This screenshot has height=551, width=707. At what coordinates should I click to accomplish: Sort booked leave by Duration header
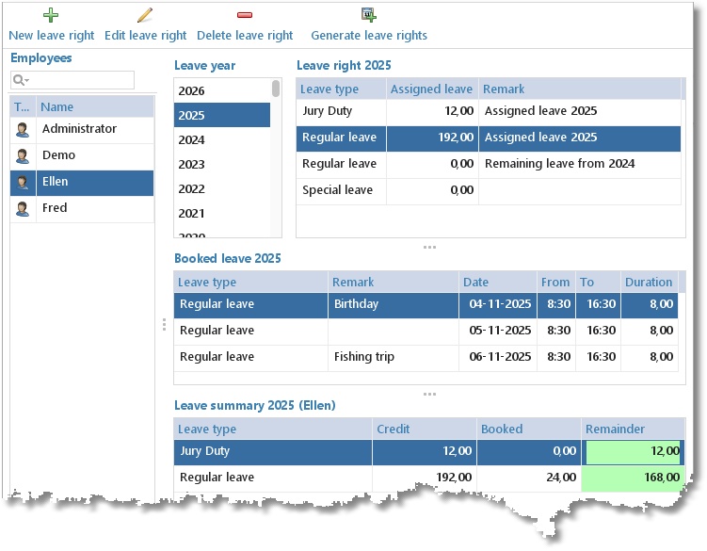[649, 282]
